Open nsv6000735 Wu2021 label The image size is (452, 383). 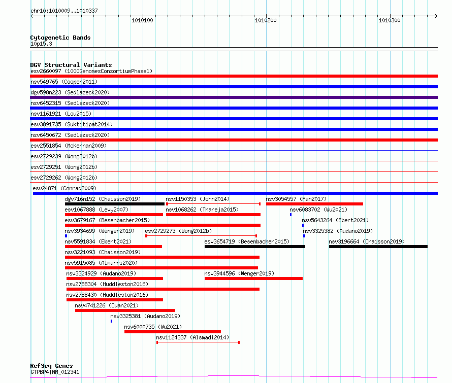point(153,327)
